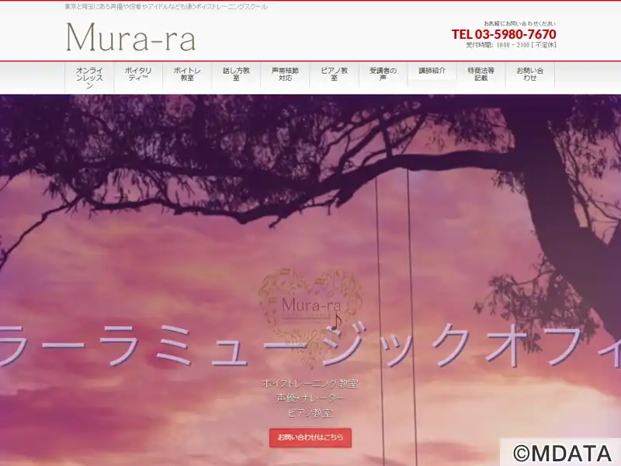
Task: Open 特商法等記載 page
Action: [x=480, y=74]
